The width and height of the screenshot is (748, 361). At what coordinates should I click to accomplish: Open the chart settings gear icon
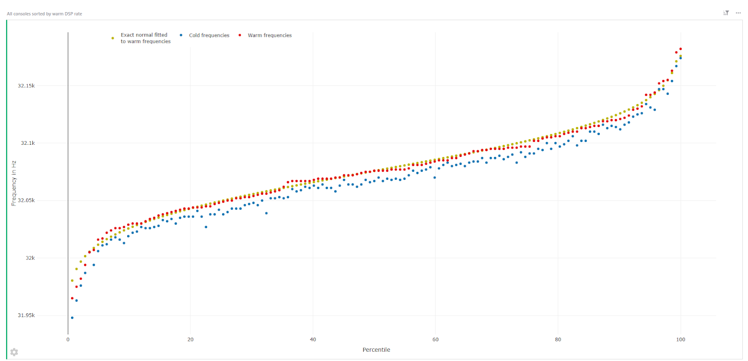pos(14,352)
